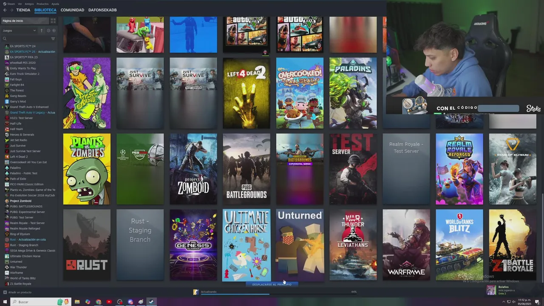Click the Actualizando download progress bar

coord(278,294)
